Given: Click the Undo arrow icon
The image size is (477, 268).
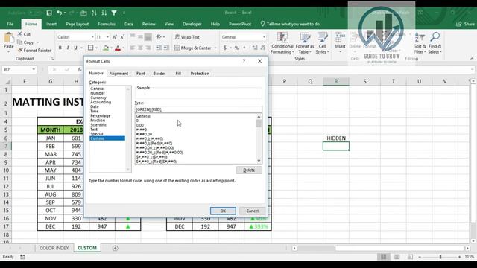Looking at the screenshot, I should pos(60,13).
